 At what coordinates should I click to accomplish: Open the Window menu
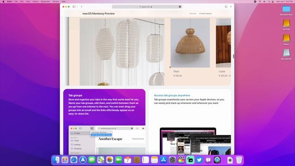tap(56, 1)
